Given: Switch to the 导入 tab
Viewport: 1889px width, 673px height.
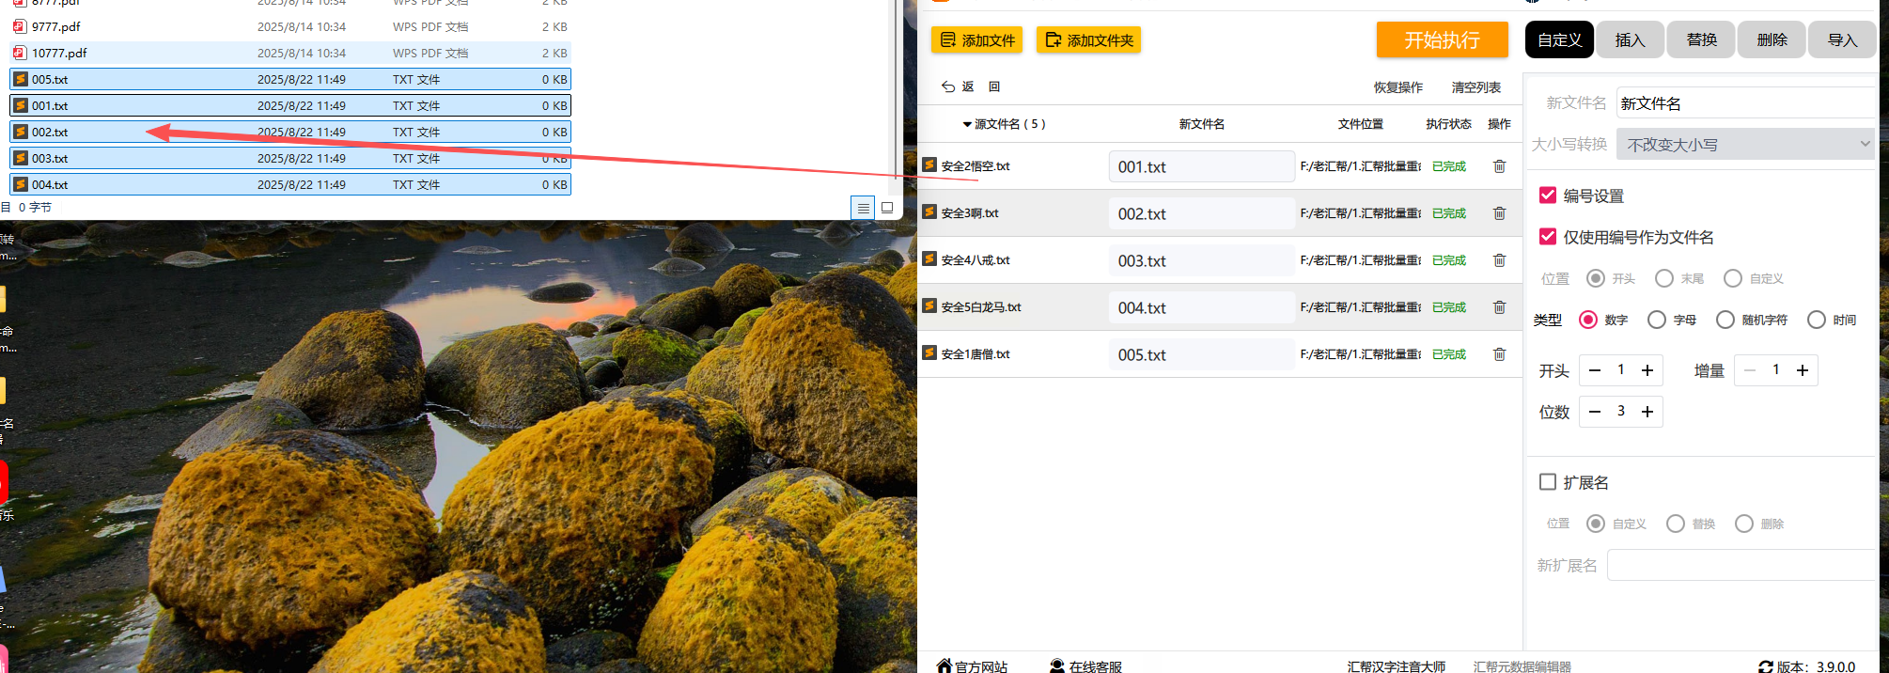Looking at the screenshot, I should click(x=1842, y=39).
